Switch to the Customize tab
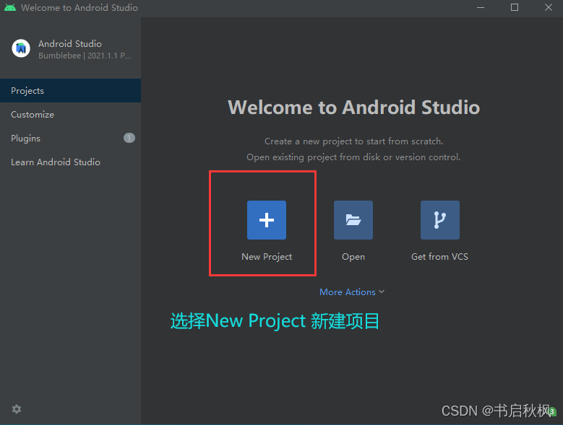 coord(70,114)
